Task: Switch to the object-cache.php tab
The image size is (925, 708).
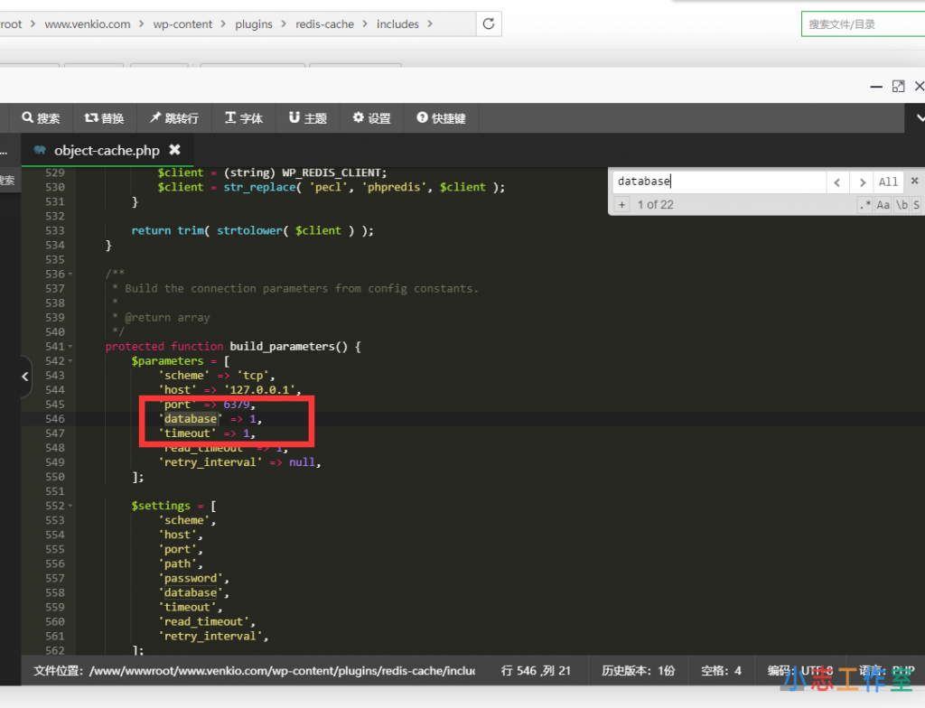Action: click(106, 151)
